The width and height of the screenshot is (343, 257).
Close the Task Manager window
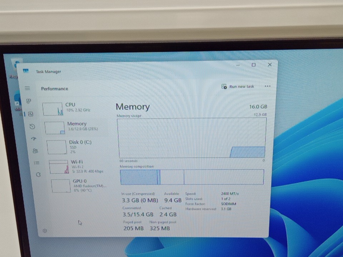[270, 65]
